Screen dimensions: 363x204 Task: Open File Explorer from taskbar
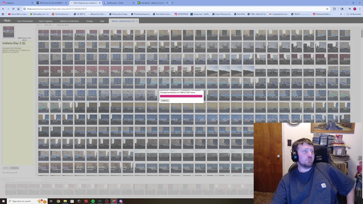tap(65, 201)
